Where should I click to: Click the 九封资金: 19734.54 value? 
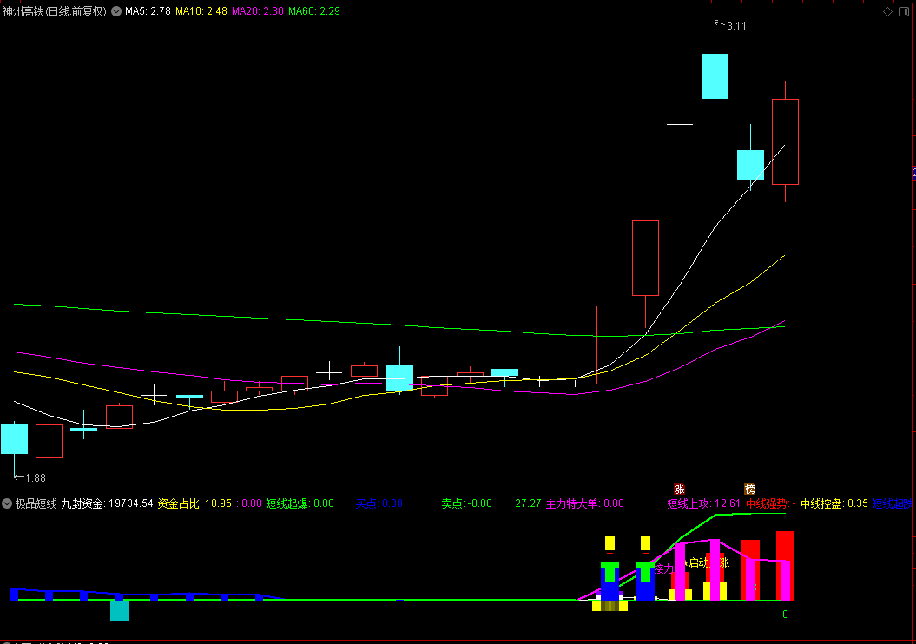107,503
